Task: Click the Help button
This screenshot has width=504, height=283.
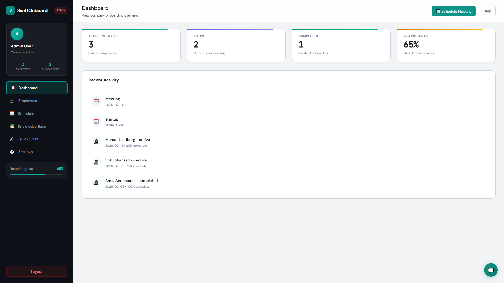Action: click(487, 11)
